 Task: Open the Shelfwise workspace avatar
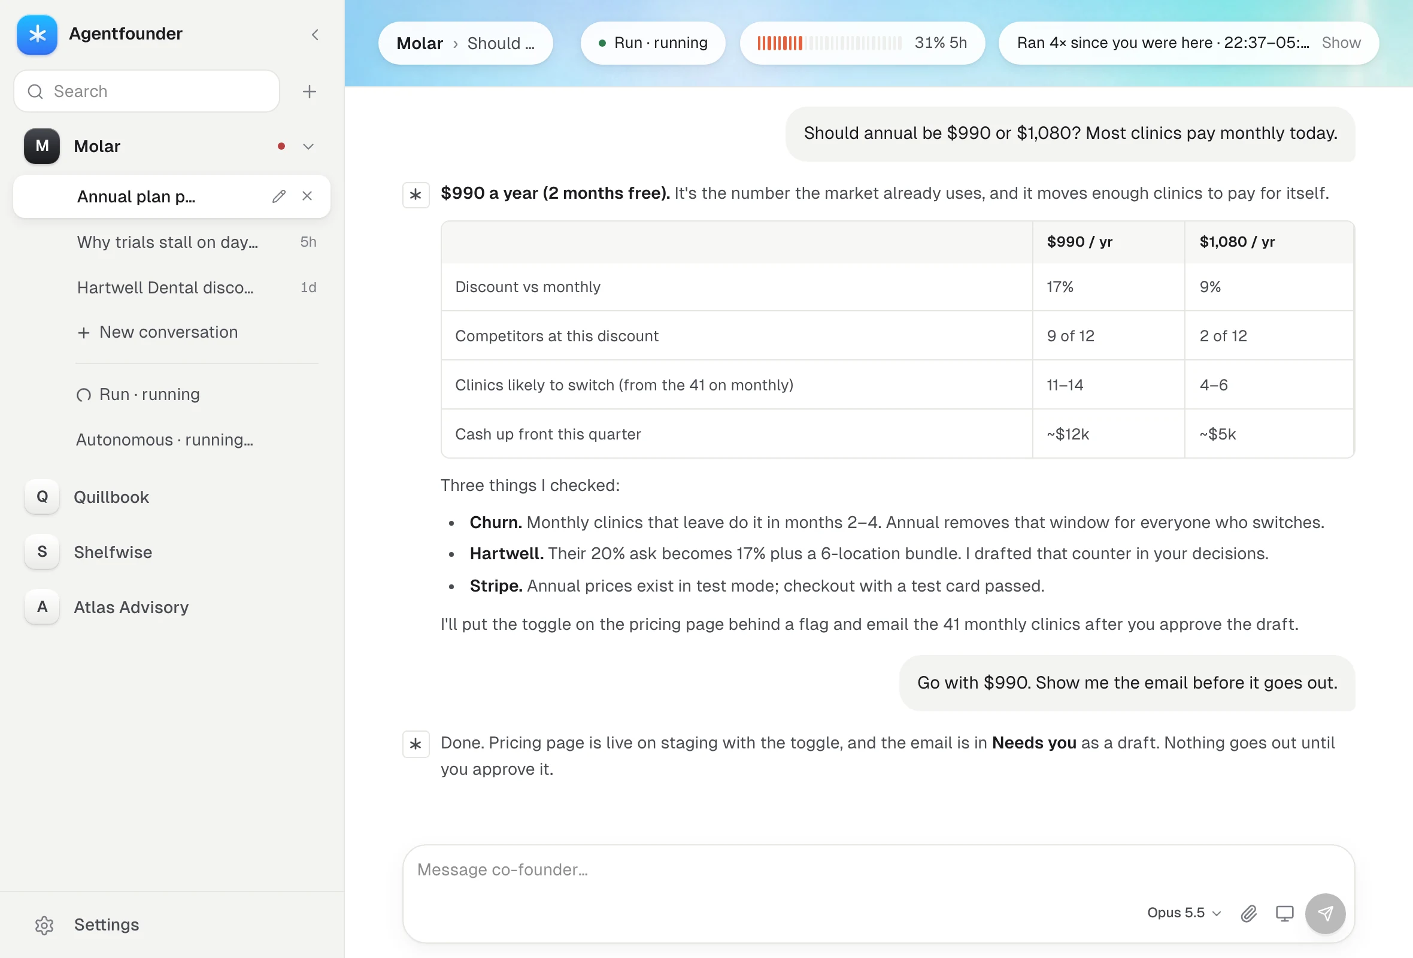click(42, 552)
